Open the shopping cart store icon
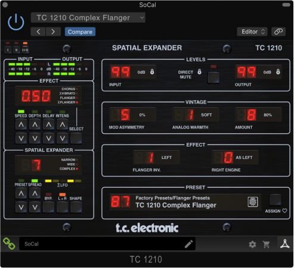294x268 pixels. 266,244
